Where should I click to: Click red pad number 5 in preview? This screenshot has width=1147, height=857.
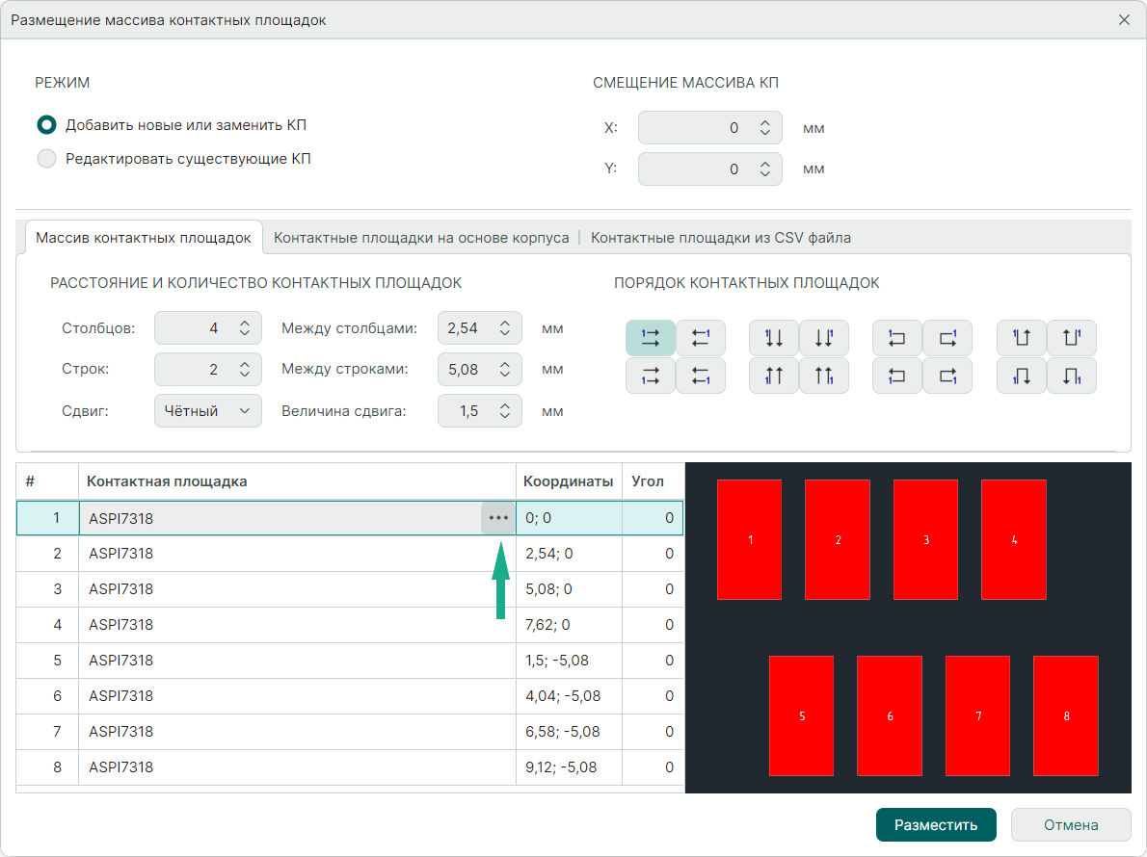click(801, 715)
